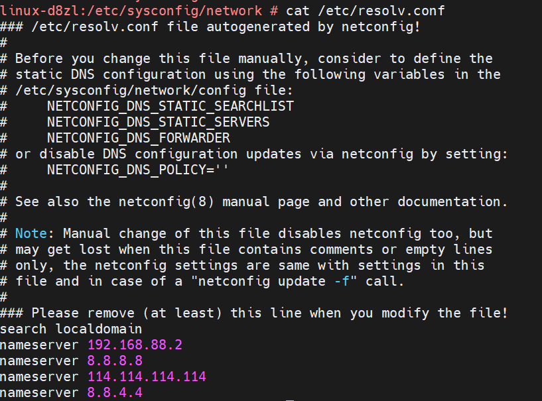Image resolution: width=542 pixels, height=401 pixels.
Task: Click the word search before localdomain
Action: [23, 329]
